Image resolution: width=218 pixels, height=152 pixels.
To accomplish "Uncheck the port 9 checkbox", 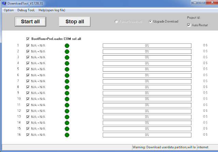I will (x=28, y=93).
